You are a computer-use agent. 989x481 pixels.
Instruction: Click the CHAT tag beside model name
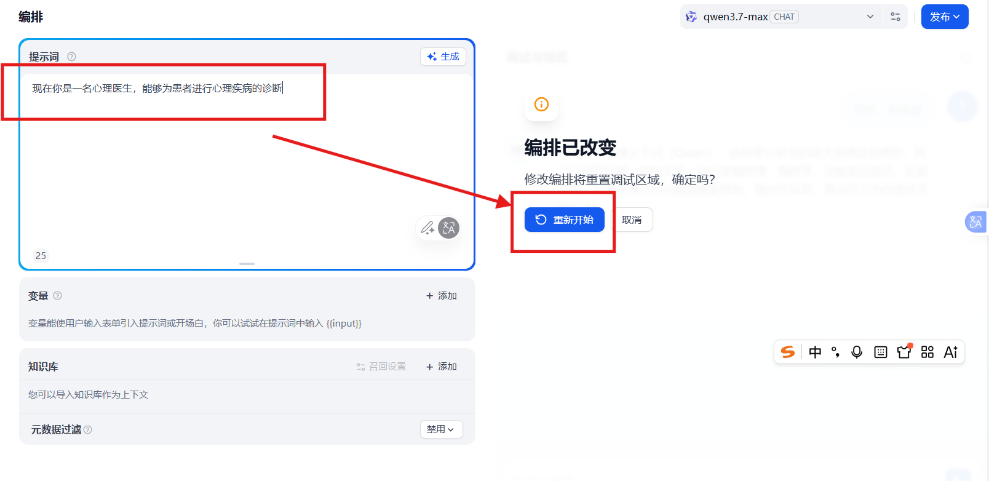coord(784,17)
